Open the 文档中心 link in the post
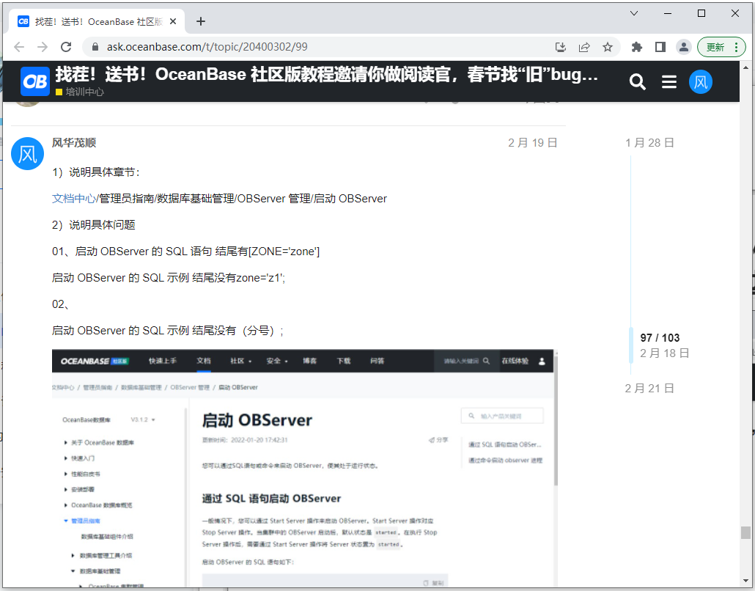 pyautogui.click(x=74, y=199)
